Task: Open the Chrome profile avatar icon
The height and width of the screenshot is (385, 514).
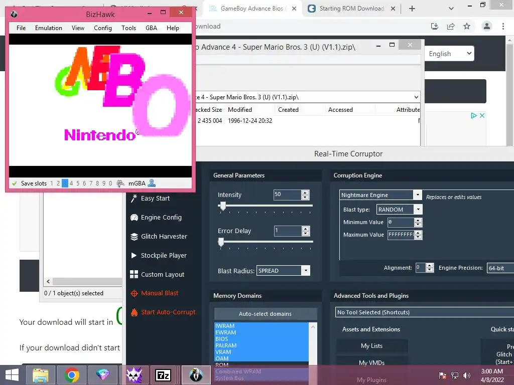Action: tap(487, 26)
